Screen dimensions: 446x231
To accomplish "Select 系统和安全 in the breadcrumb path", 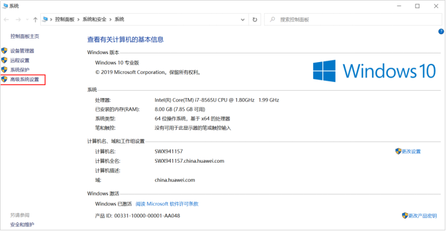I will [94, 20].
